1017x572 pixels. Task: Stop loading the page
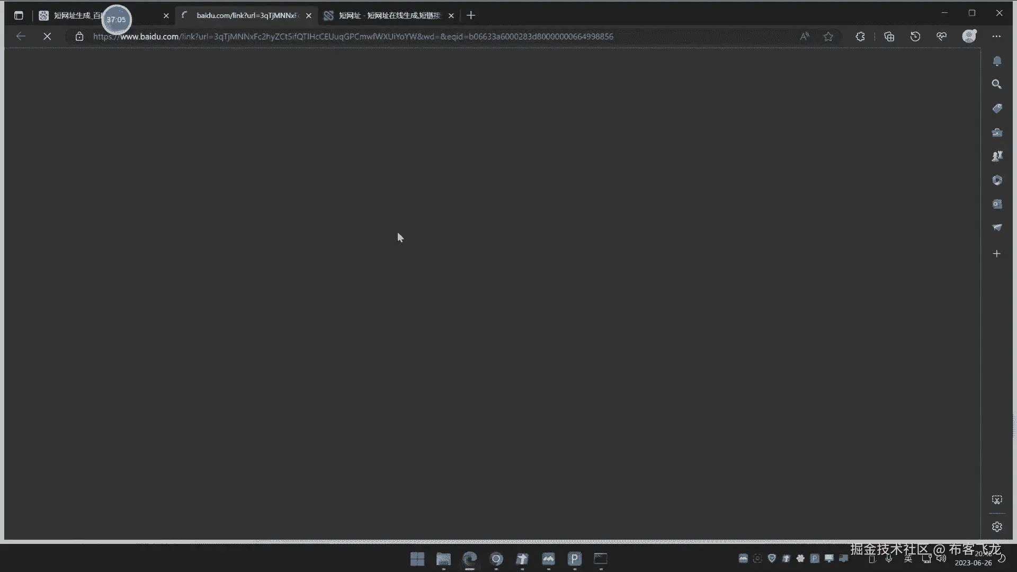coord(47,37)
